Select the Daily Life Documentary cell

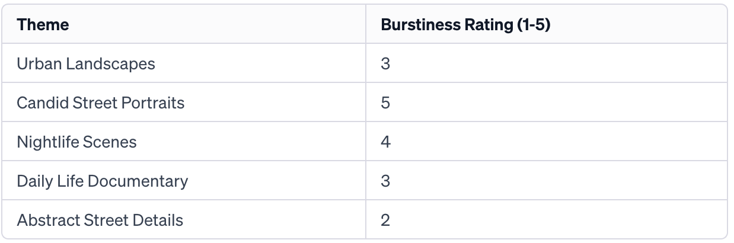pos(103,181)
